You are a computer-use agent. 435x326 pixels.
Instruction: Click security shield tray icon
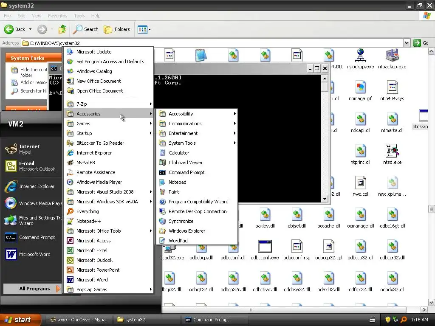tap(388, 320)
